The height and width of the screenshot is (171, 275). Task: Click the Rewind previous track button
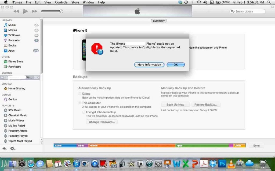[16, 11]
